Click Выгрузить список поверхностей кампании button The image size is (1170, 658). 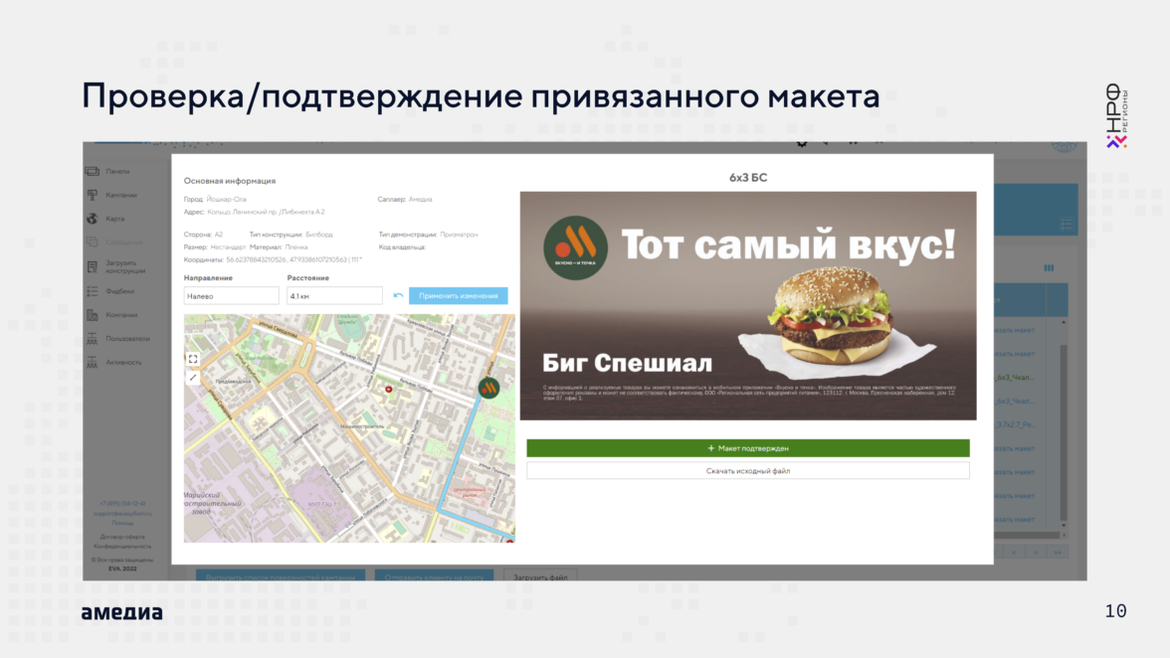point(281,576)
